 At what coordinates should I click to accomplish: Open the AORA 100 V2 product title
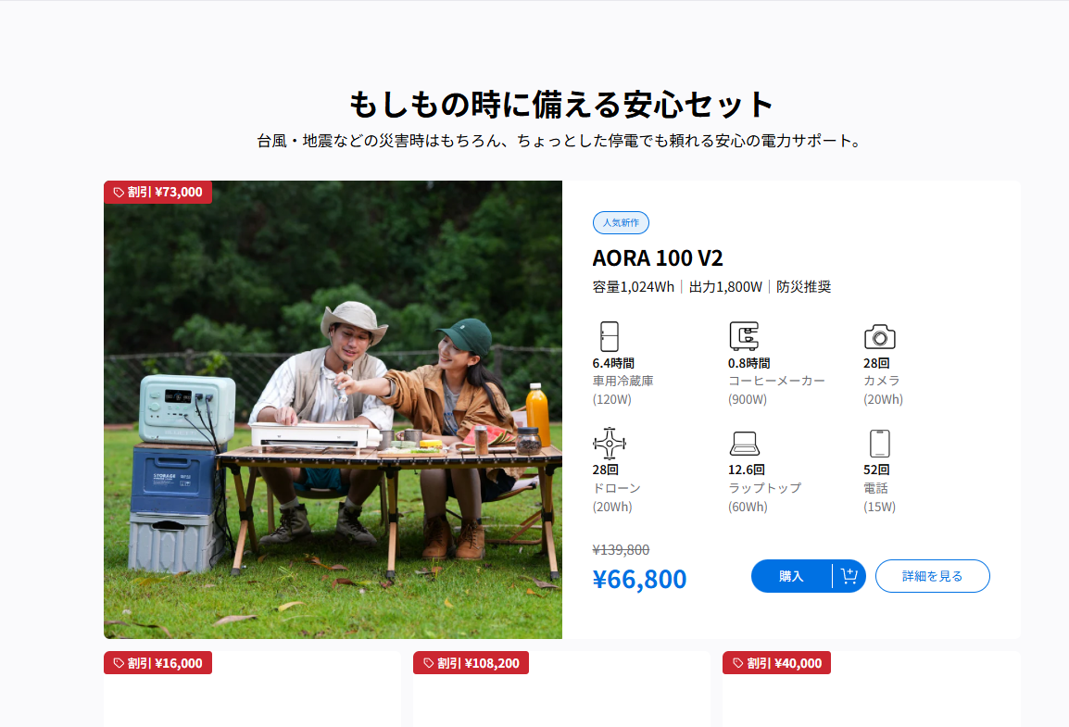tap(657, 258)
